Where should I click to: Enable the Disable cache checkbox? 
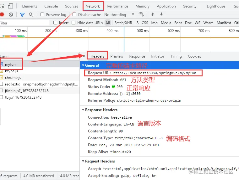point(74,15)
